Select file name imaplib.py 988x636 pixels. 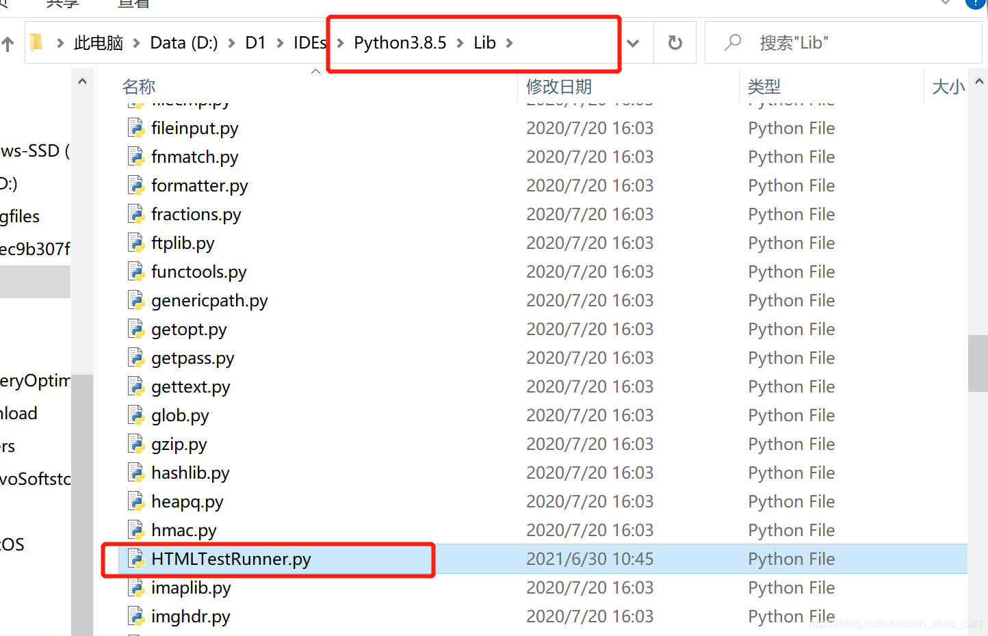point(191,588)
